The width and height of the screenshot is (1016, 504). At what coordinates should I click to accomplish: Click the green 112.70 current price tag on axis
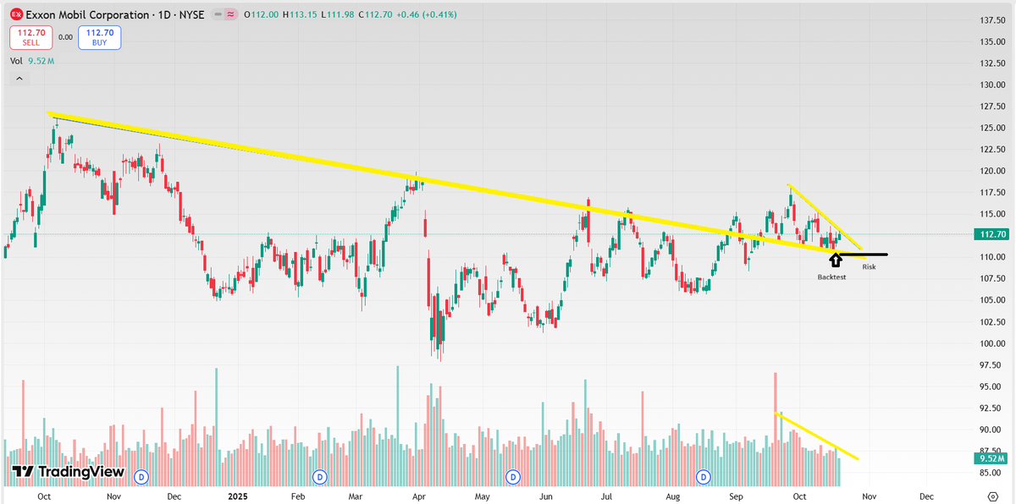click(x=990, y=235)
